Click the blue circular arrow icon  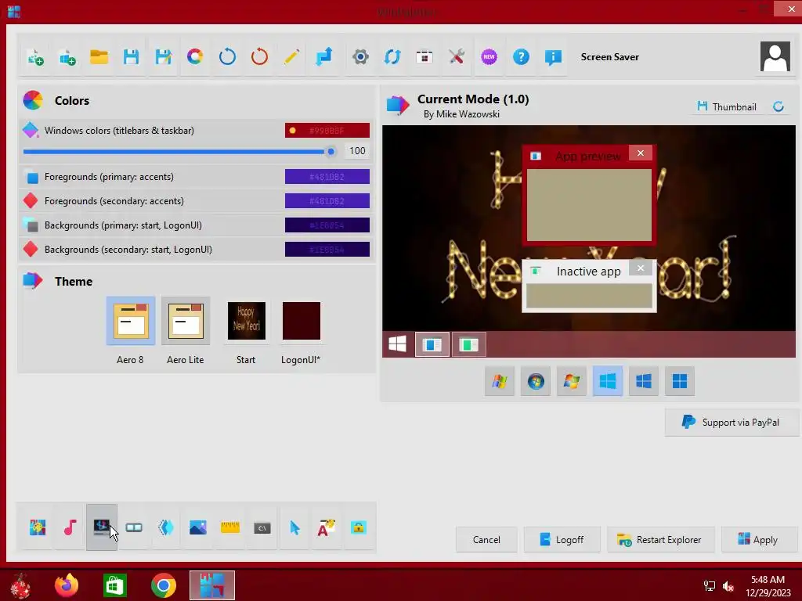point(227,56)
